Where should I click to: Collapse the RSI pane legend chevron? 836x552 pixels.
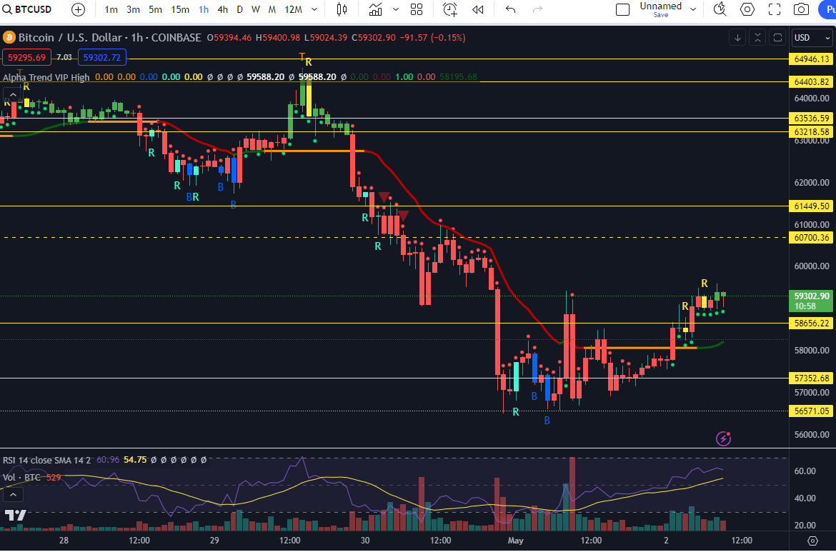pos(14,495)
